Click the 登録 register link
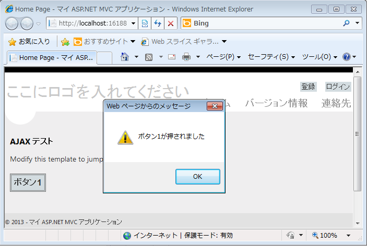This screenshot has height=246, width=367. (308, 87)
